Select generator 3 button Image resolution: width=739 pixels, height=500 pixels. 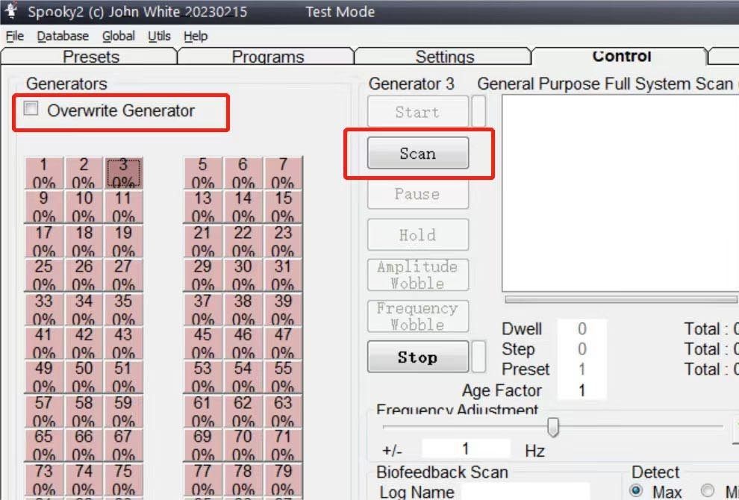pyautogui.click(x=123, y=173)
